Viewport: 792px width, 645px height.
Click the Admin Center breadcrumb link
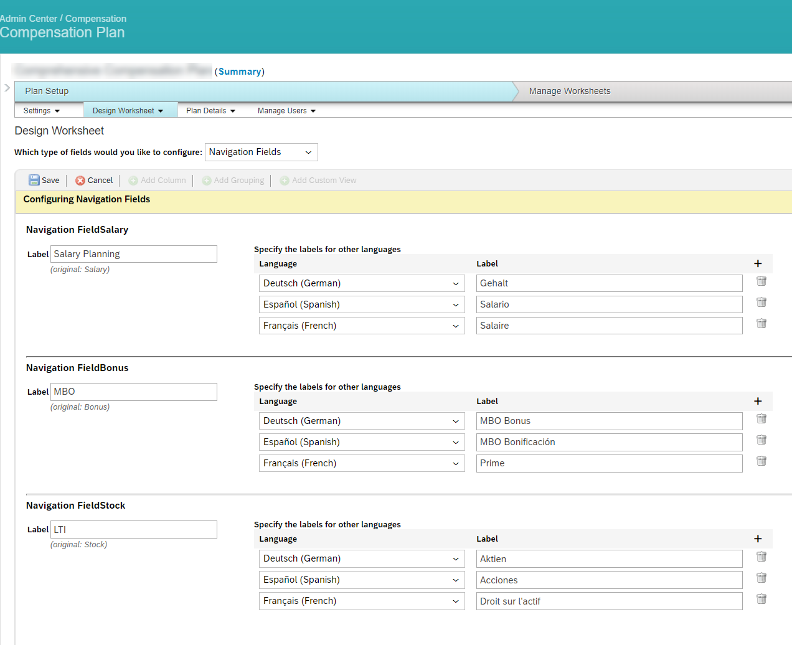[x=29, y=19]
